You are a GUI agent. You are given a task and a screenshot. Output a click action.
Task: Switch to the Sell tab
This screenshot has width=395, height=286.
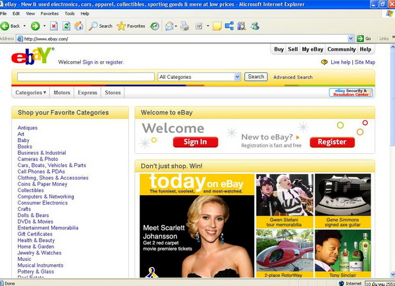point(293,49)
